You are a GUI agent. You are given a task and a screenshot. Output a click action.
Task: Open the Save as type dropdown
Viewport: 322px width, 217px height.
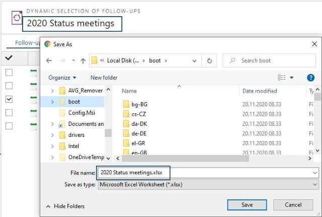tap(208, 185)
